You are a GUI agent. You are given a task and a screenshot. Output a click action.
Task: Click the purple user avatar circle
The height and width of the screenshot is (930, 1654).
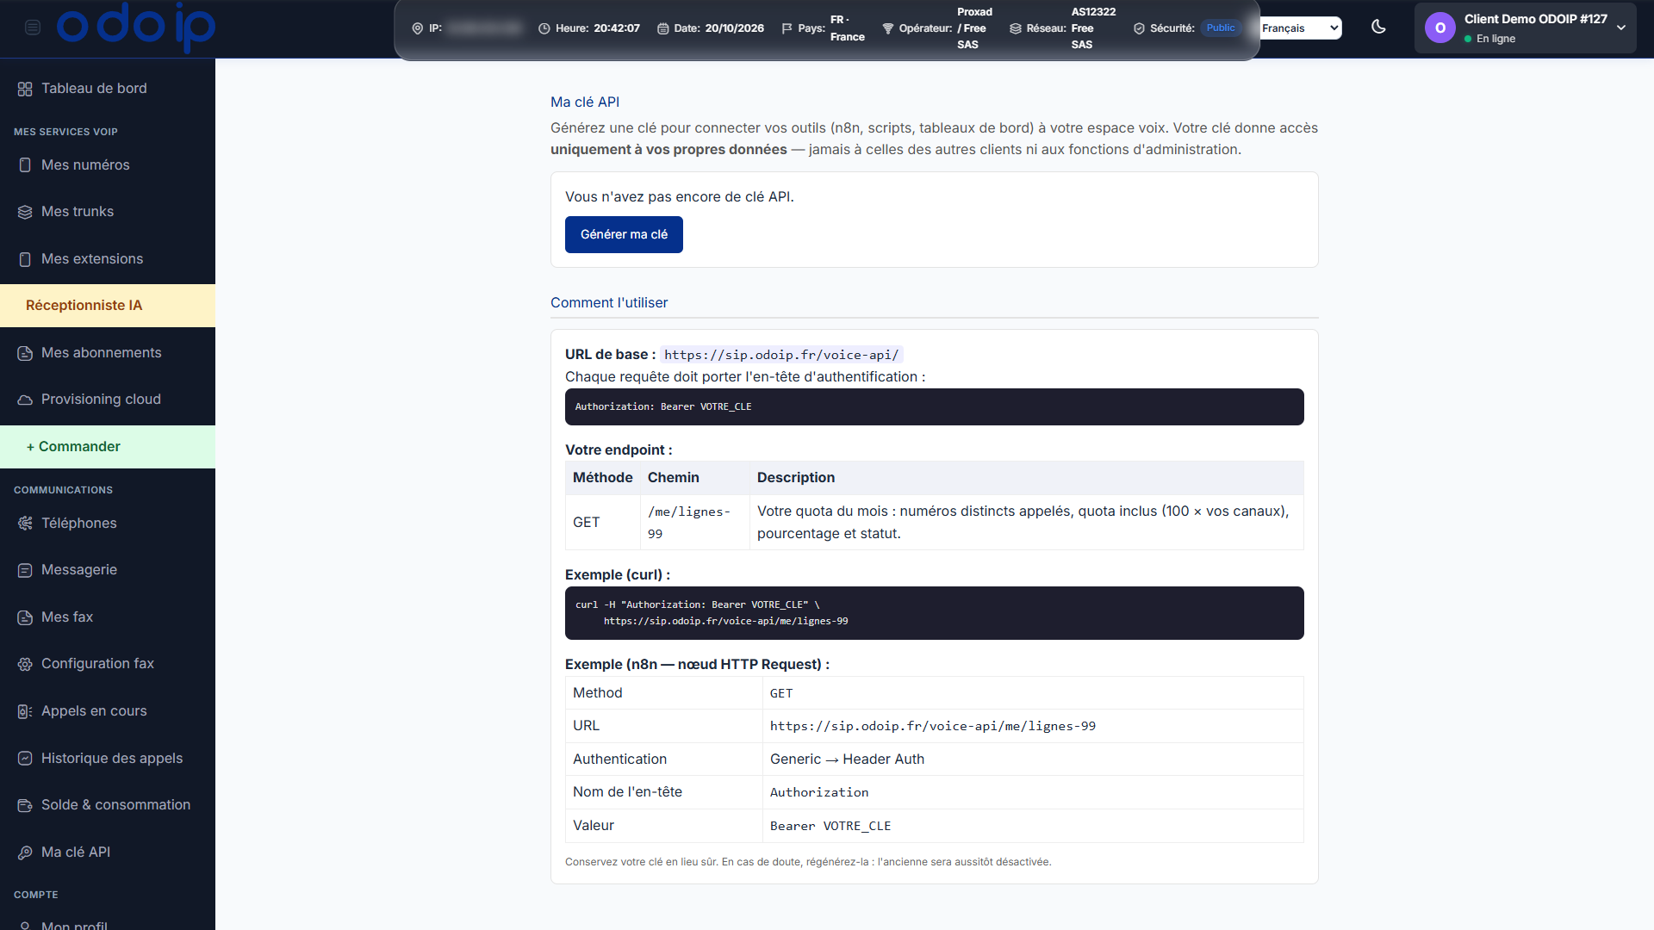tap(1440, 28)
